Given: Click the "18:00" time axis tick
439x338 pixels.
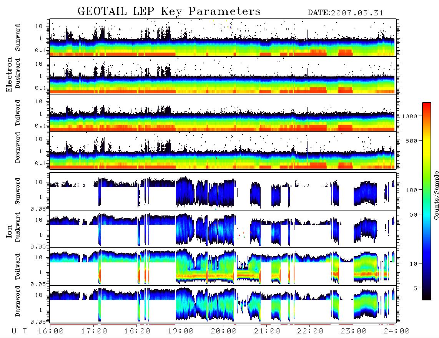Looking at the screenshot, I should coord(138,331).
